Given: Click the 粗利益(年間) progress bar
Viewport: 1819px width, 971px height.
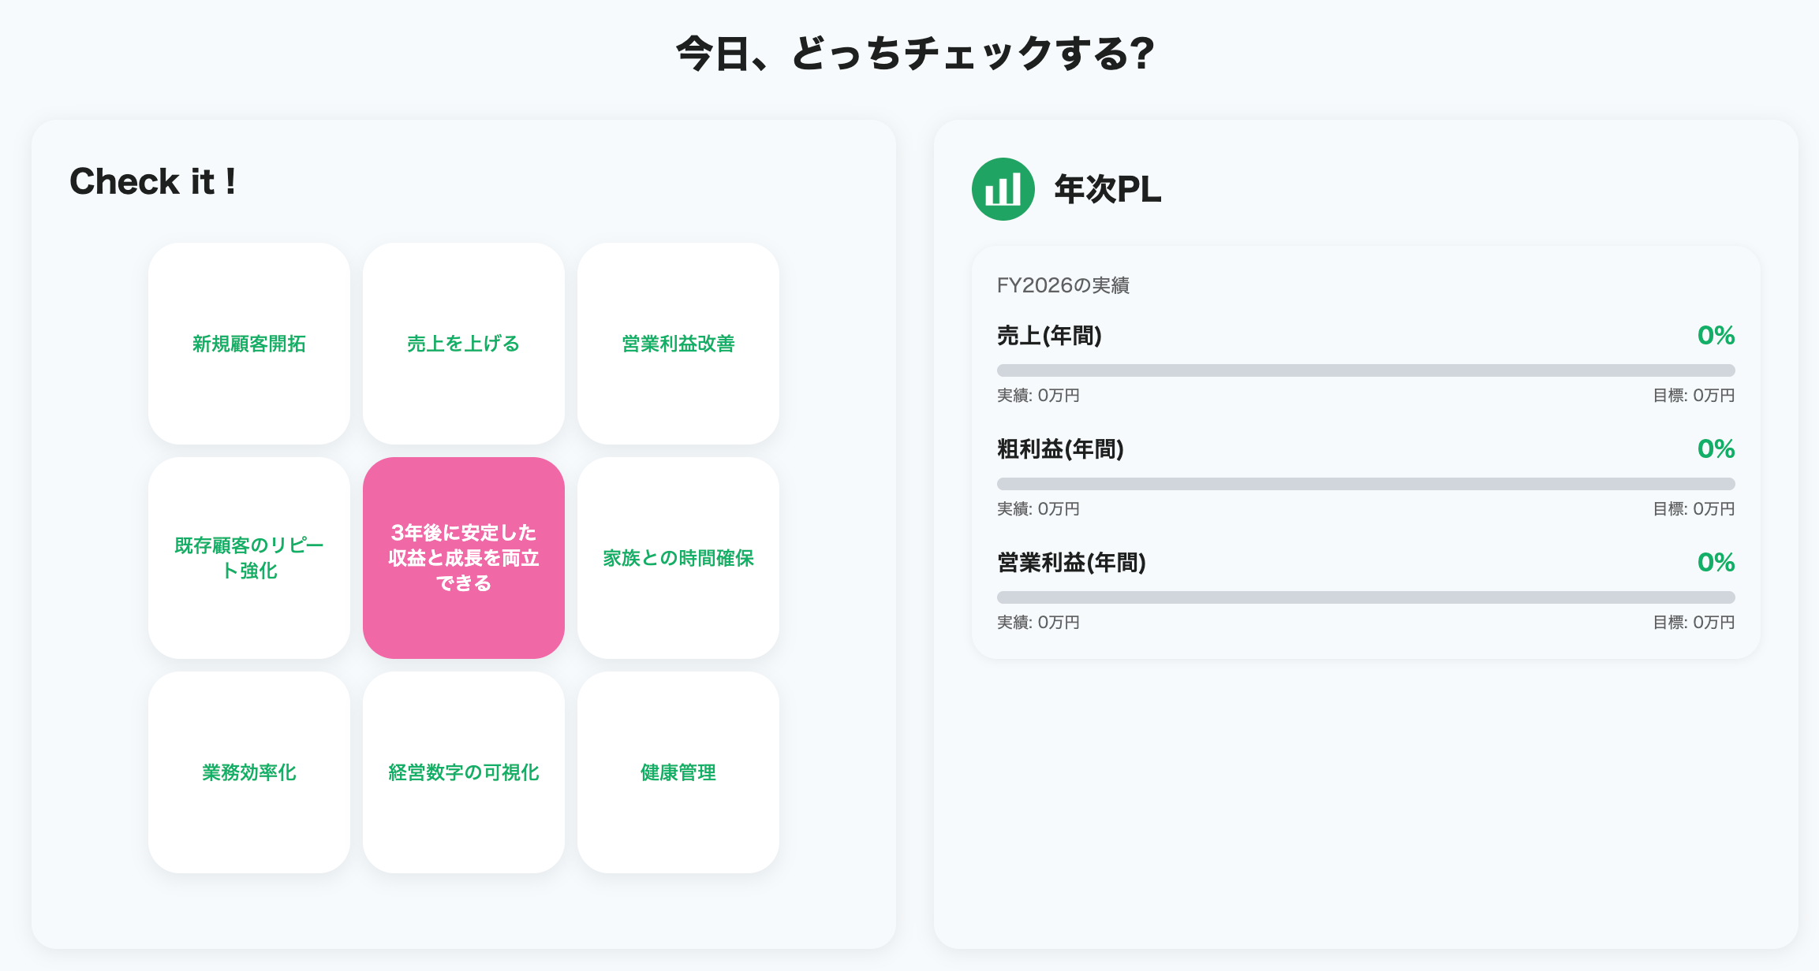Looking at the screenshot, I should (1365, 484).
